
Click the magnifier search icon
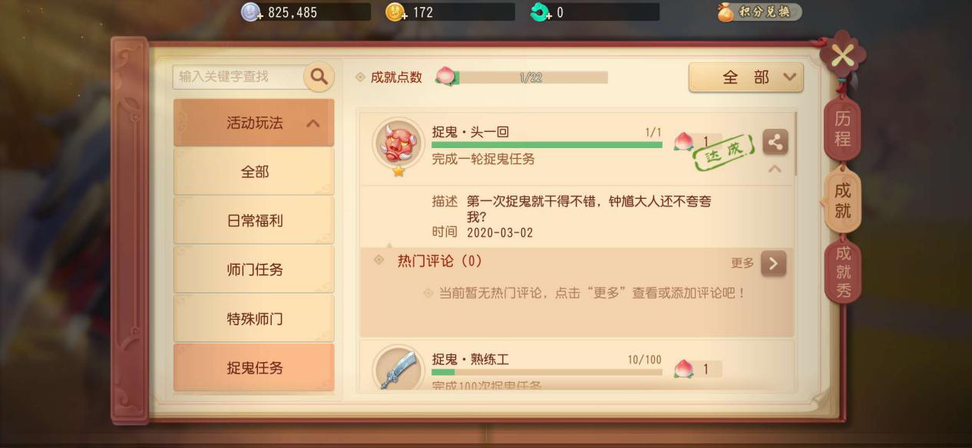click(319, 76)
